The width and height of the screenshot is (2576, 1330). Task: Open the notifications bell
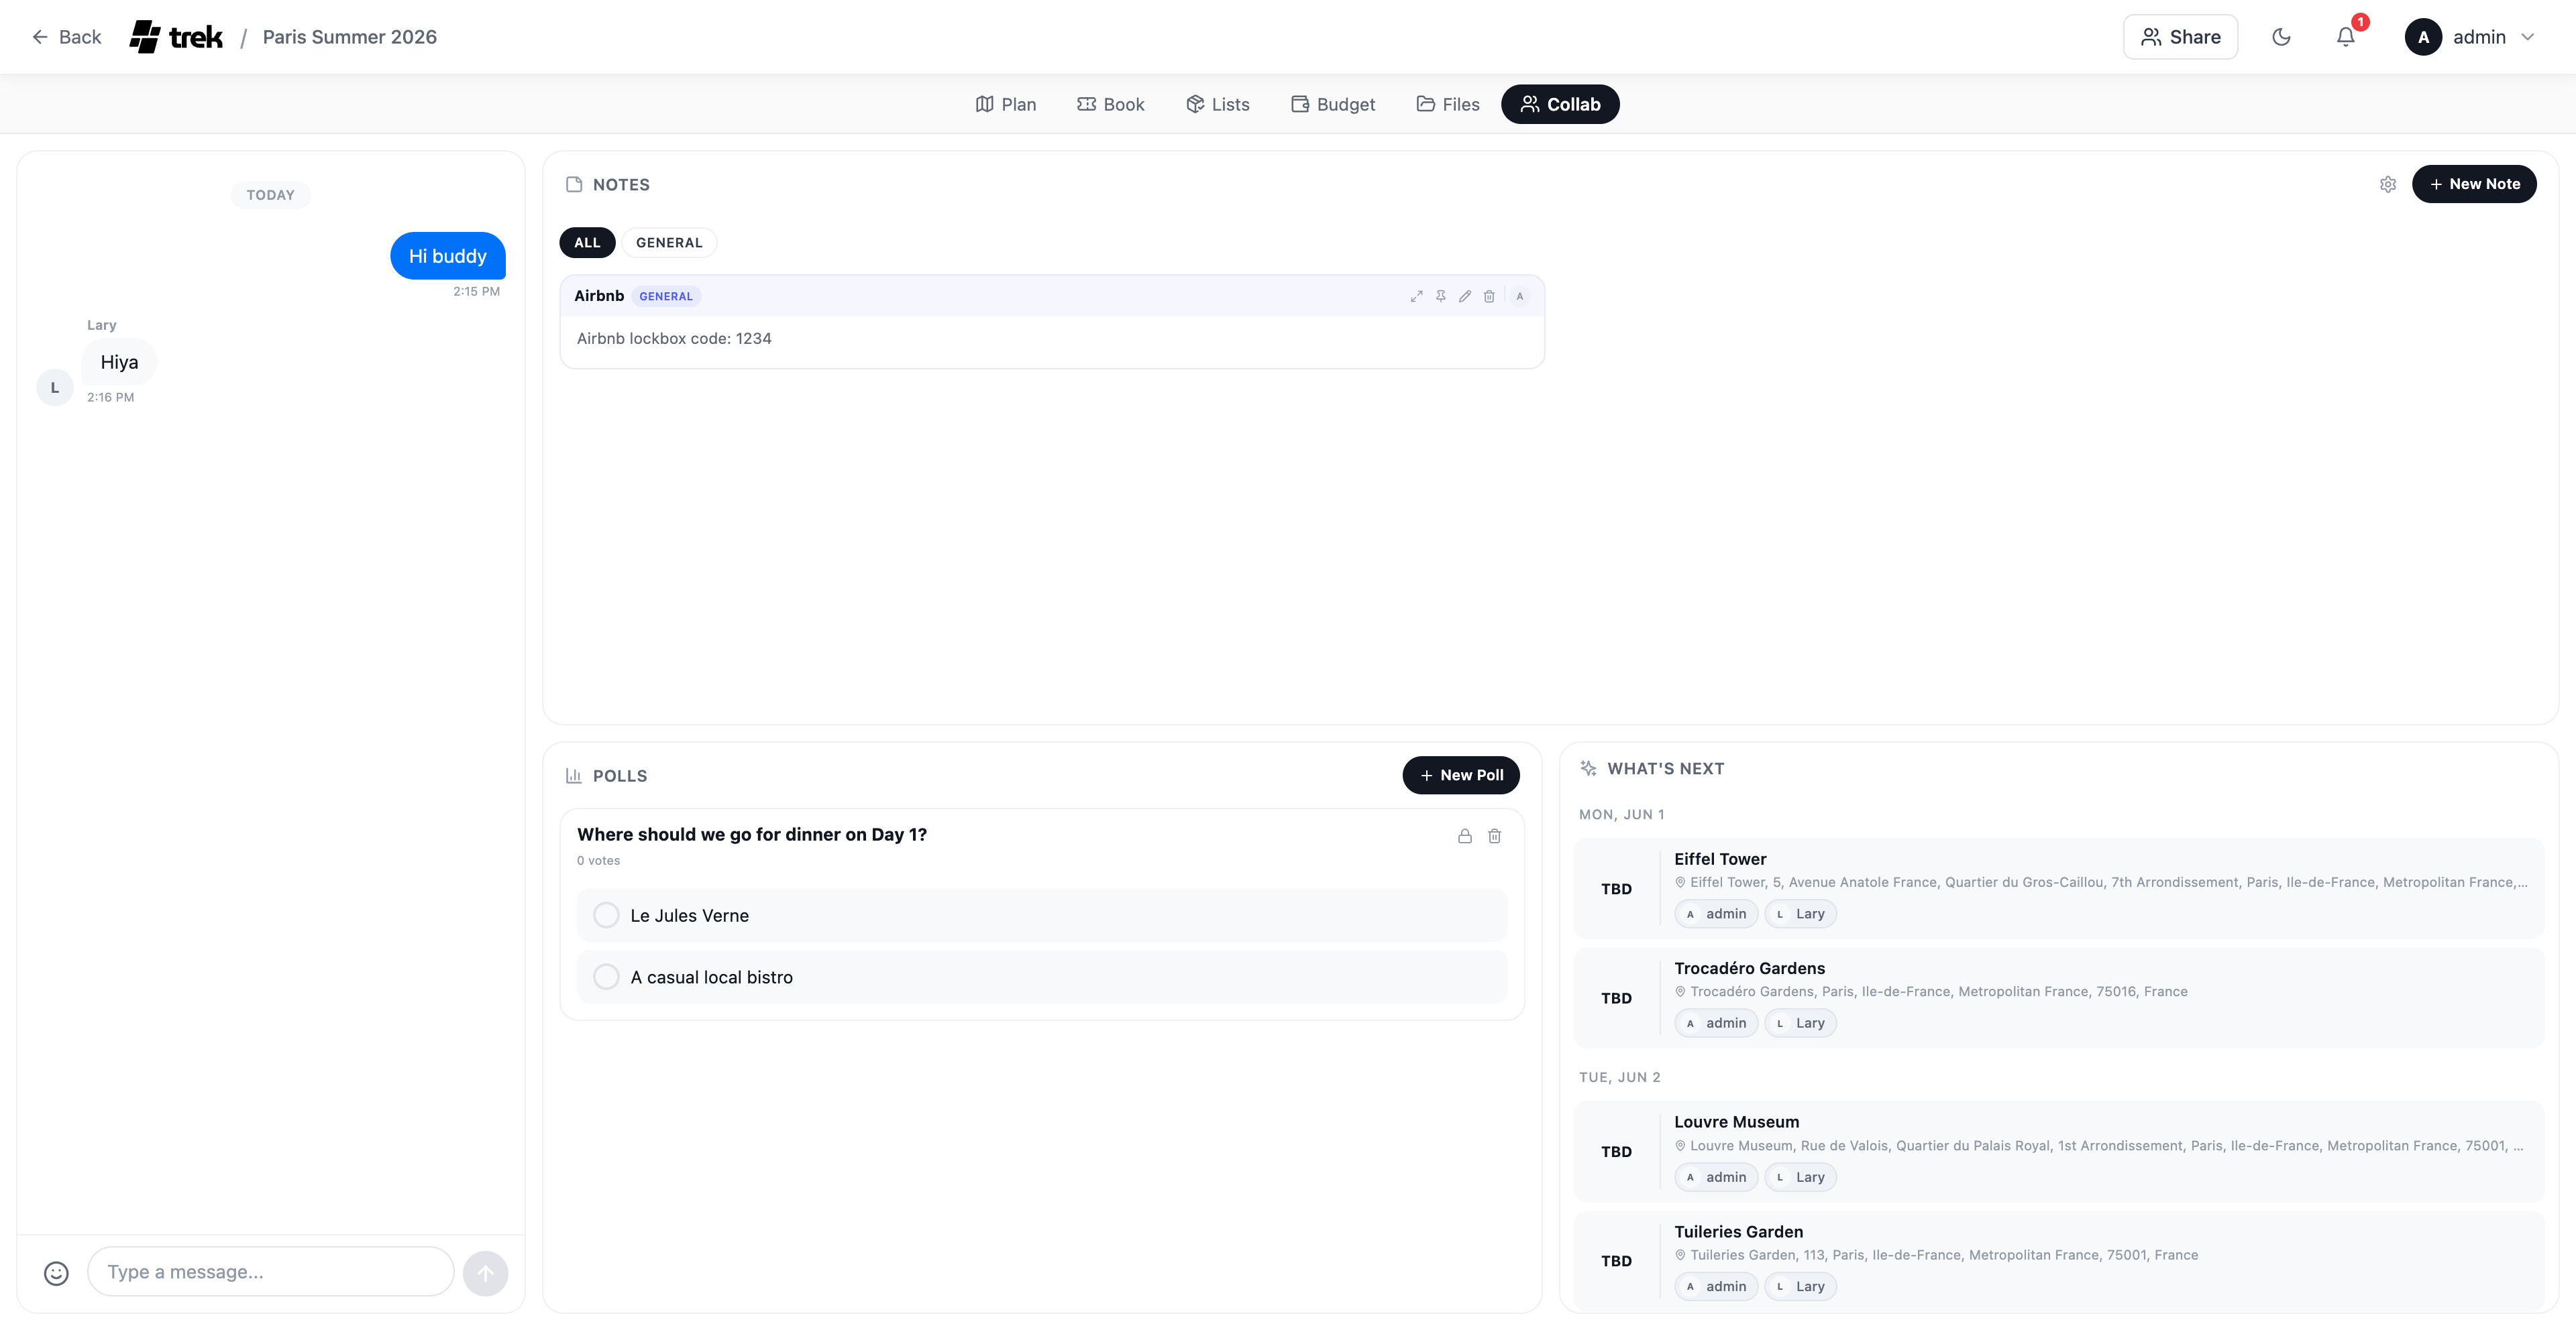pos(2345,37)
